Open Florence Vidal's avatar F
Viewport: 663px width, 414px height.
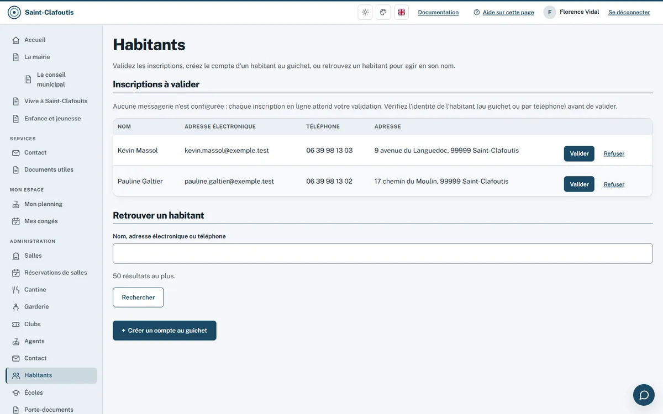550,12
